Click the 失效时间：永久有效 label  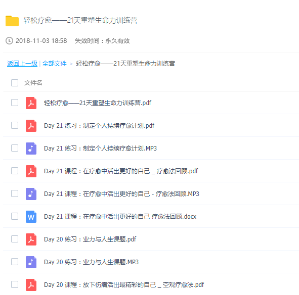[102, 41]
